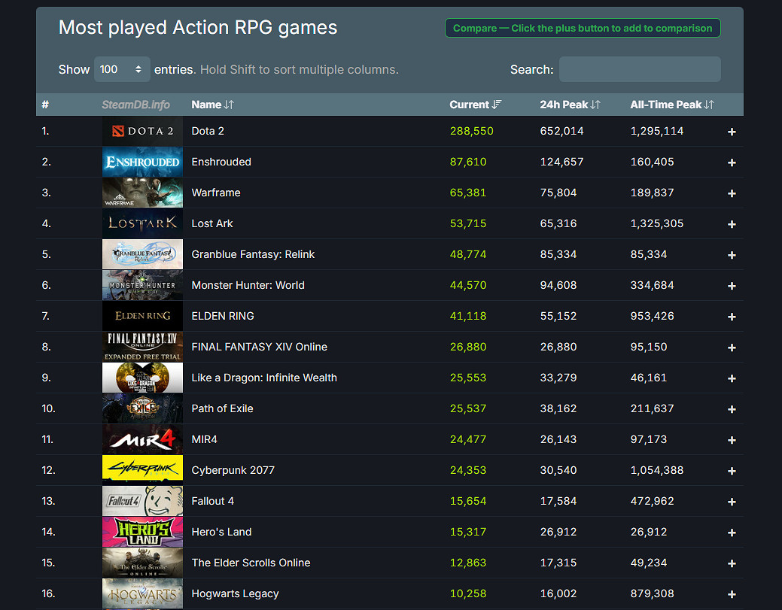Click the plus icon for Enshrouded
782x610 pixels.
[x=732, y=162]
